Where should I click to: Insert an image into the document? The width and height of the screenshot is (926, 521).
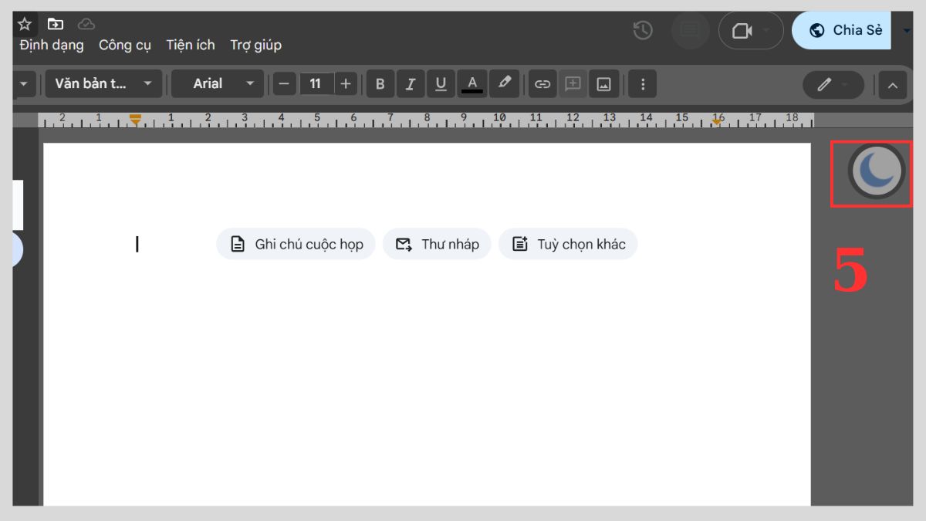tap(603, 83)
